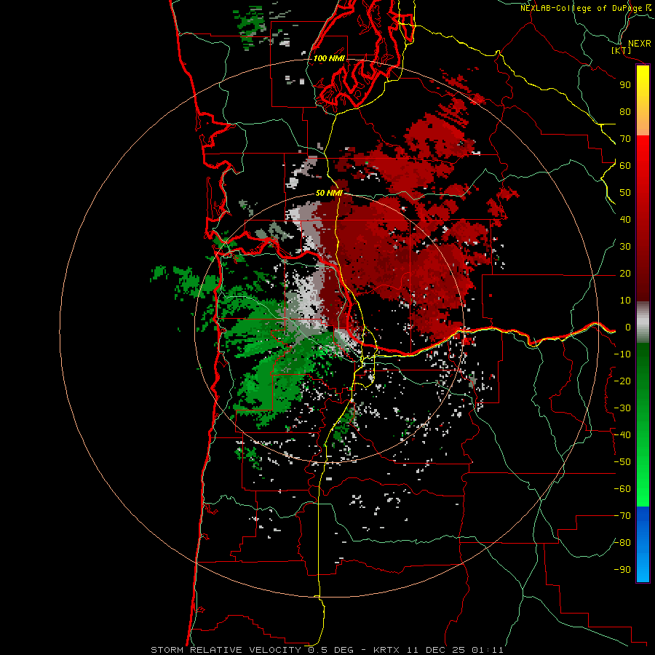The height and width of the screenshot is (655, 655).
Task: Select the positive 10 scale value
Action: pos(625,301)
